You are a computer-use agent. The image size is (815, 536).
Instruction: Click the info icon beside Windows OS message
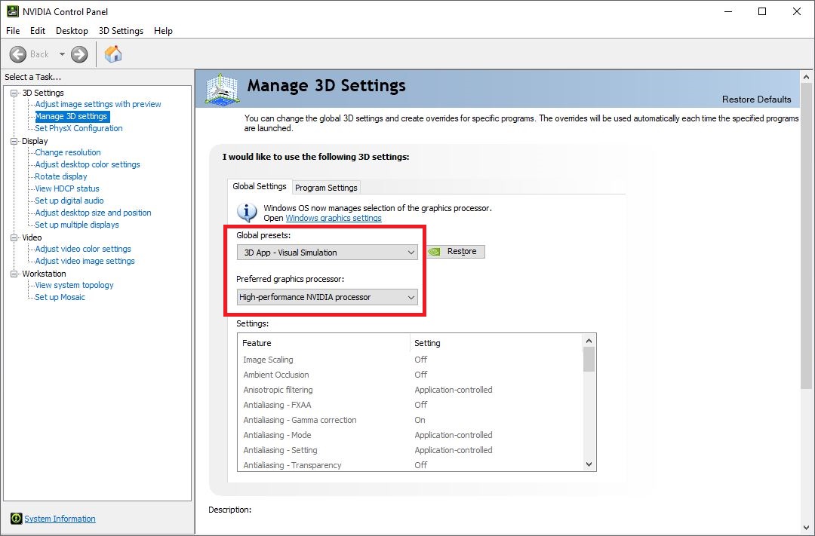click(x=248, y=212)
